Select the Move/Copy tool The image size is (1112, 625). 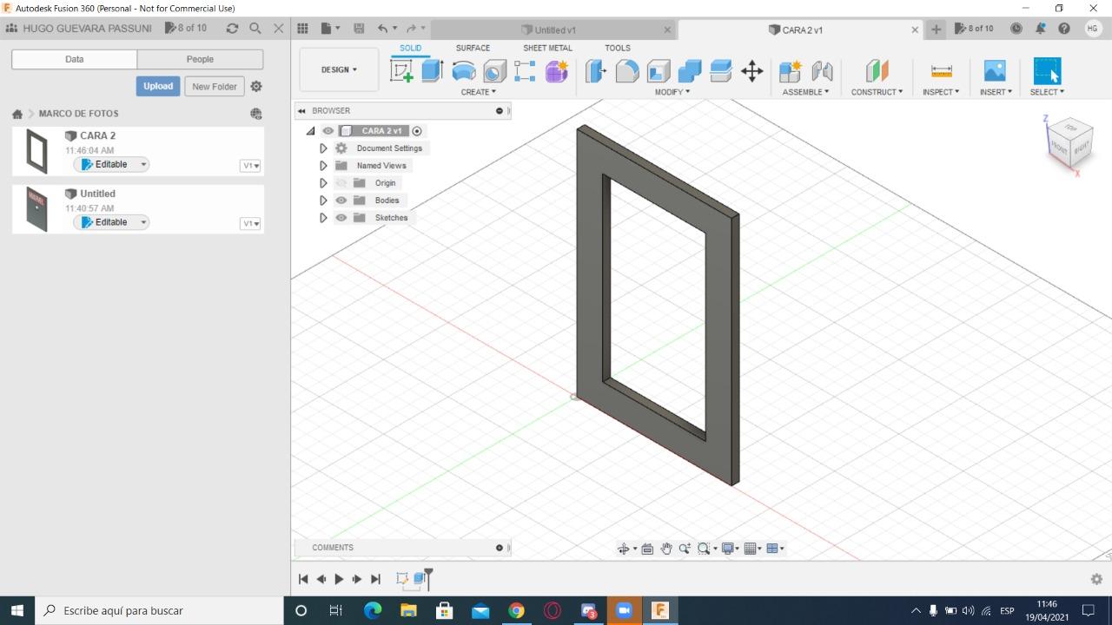[x=752, y=71]
